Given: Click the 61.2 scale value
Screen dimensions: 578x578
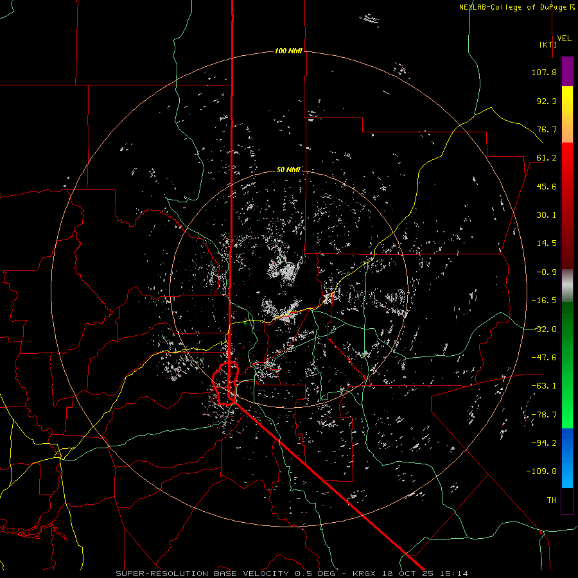Looking at the screenshot, I should (547, 158).
